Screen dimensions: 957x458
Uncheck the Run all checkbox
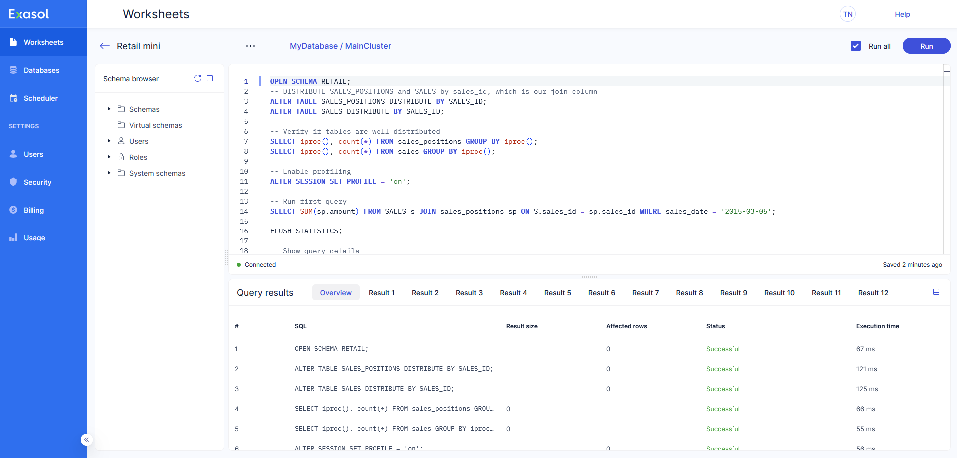click(856, 46)
